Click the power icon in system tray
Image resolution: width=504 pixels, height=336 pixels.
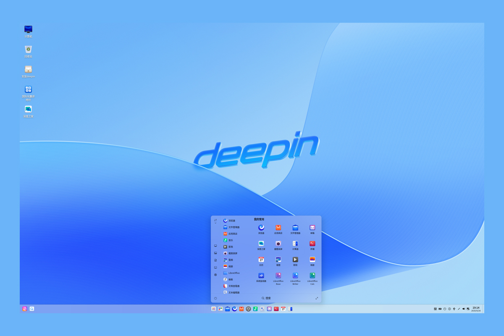point(445,309)
